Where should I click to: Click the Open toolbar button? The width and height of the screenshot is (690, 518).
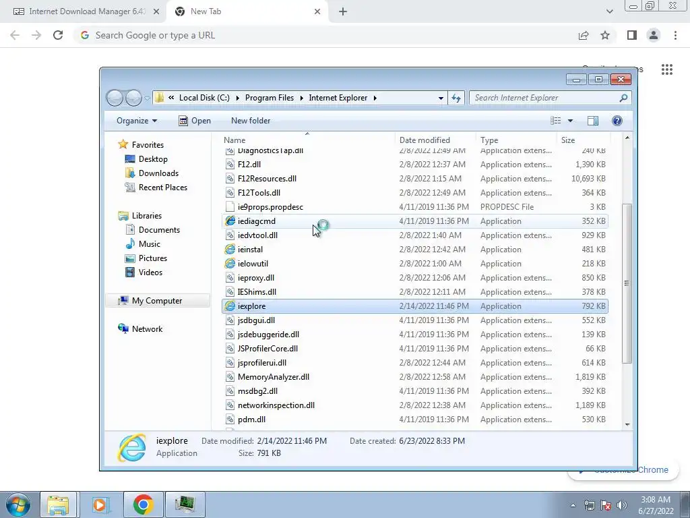(195, 121)
